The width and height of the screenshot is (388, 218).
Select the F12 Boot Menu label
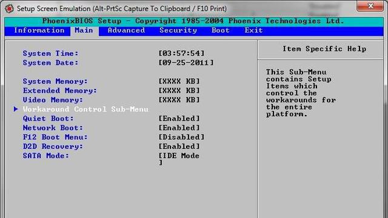[55, 137]
